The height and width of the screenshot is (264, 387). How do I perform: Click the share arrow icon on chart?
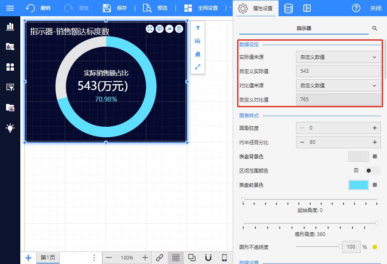click(x=169, y=29)
